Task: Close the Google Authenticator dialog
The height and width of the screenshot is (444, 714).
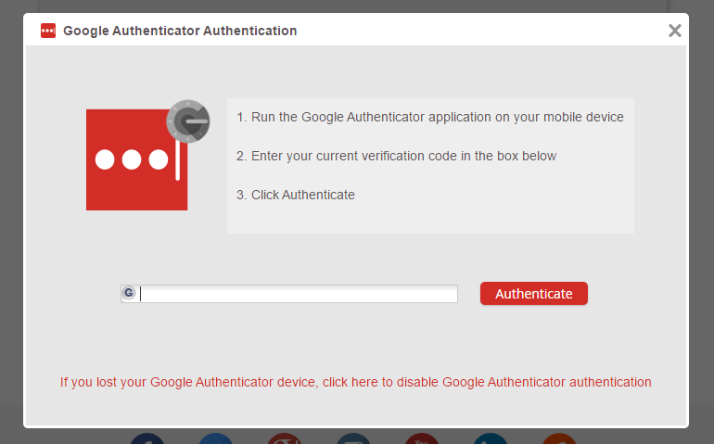Action: click(674, 31)
